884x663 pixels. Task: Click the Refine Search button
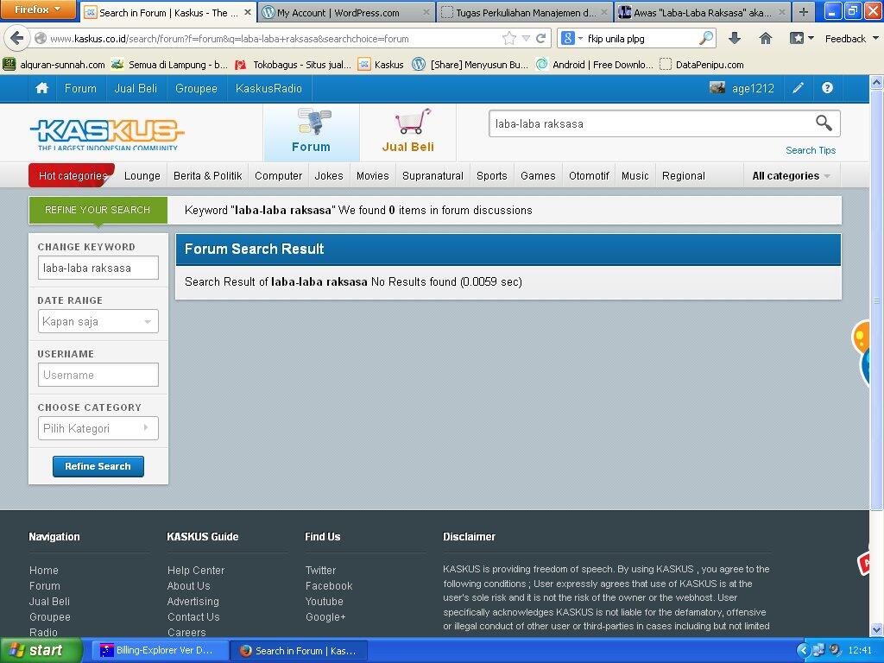click(x=98, y=466)
